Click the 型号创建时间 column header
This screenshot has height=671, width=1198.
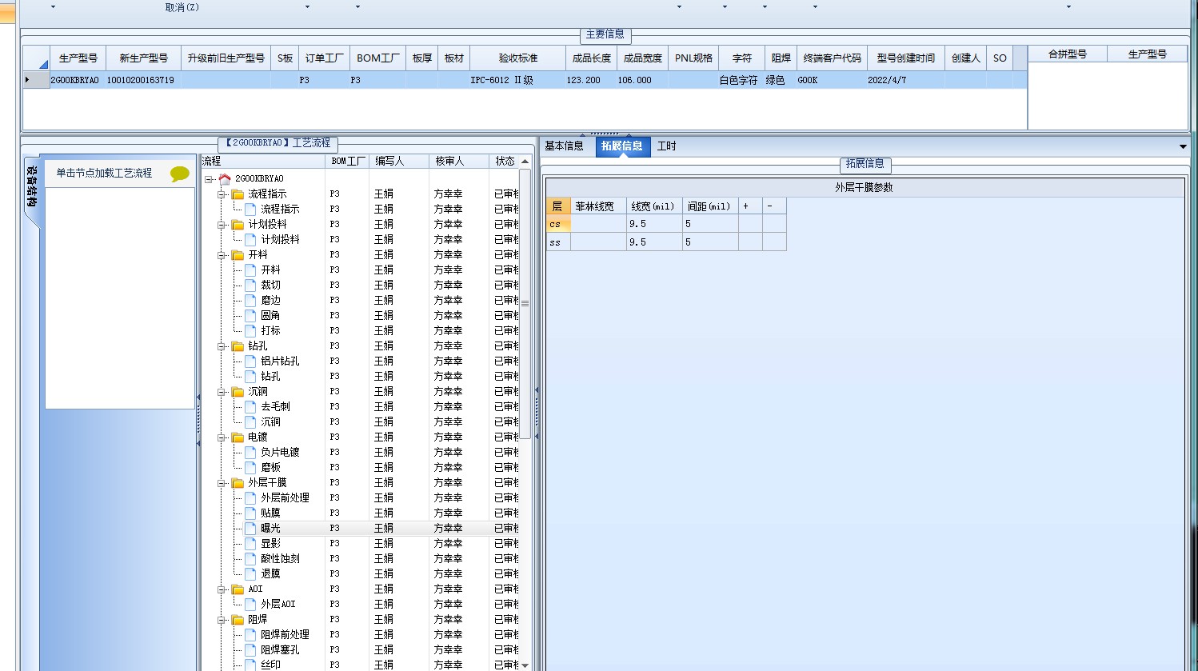[905, 58]
